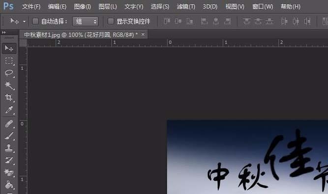The width and height of the screenshot is (328, 194).
Task: Click the Align Top Edges icon
Action: [x=167, y=21]
